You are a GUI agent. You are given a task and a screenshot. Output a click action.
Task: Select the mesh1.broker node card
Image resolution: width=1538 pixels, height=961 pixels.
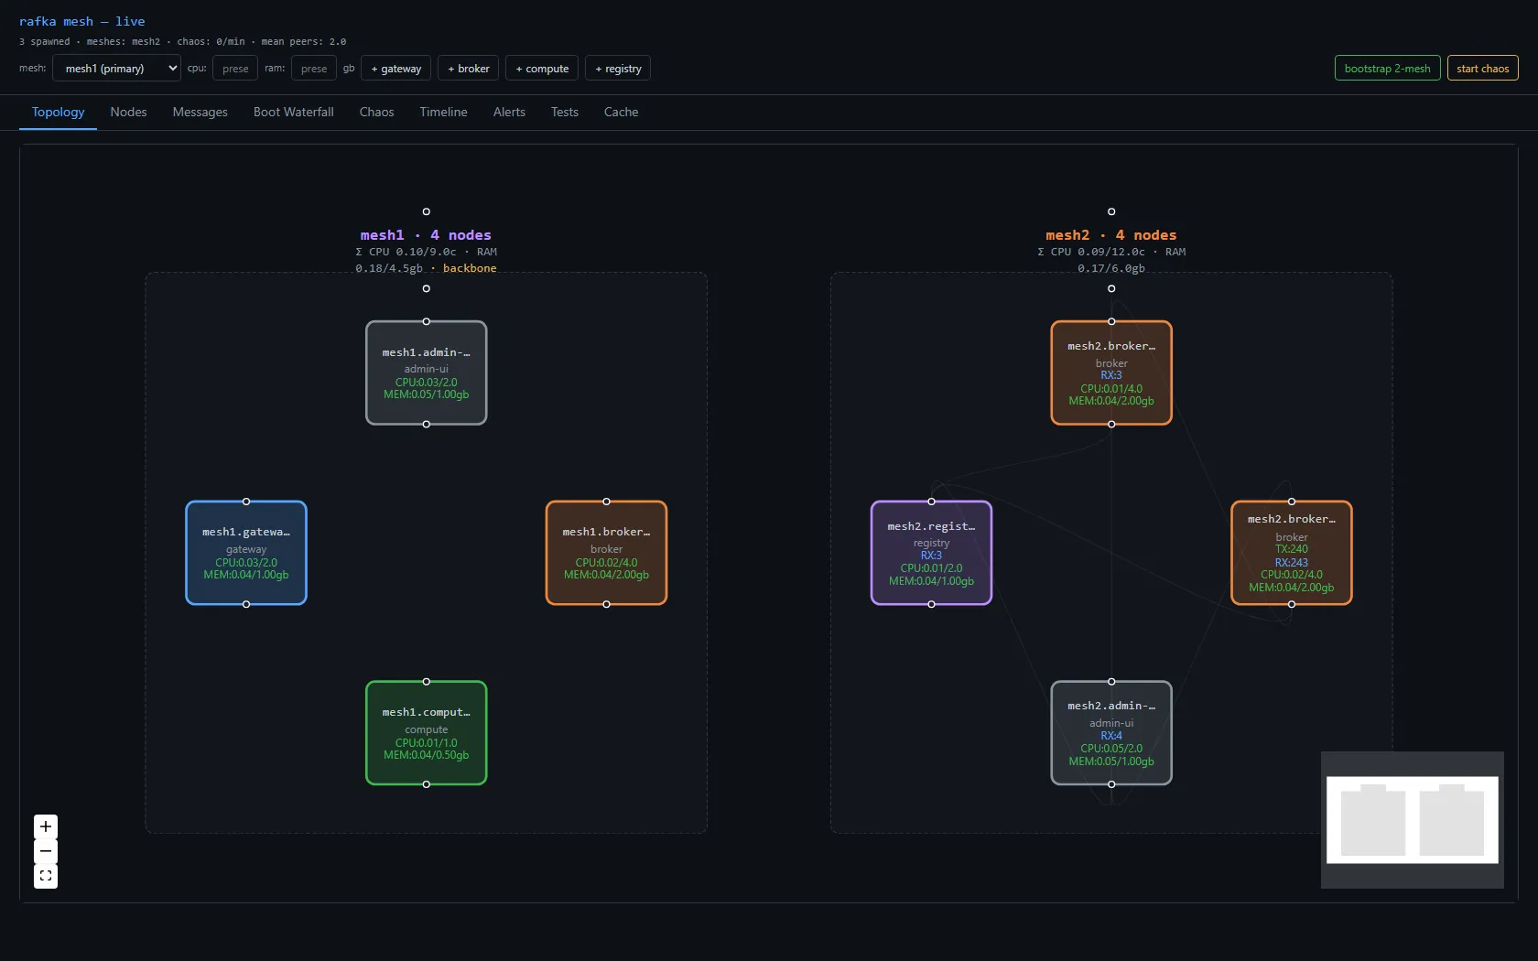point(606,553)
